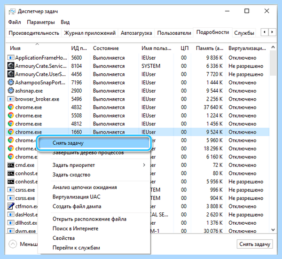Click chrome icon for PID 1660
This screenshot has width=282, height=259.
[x=11, y=132]
